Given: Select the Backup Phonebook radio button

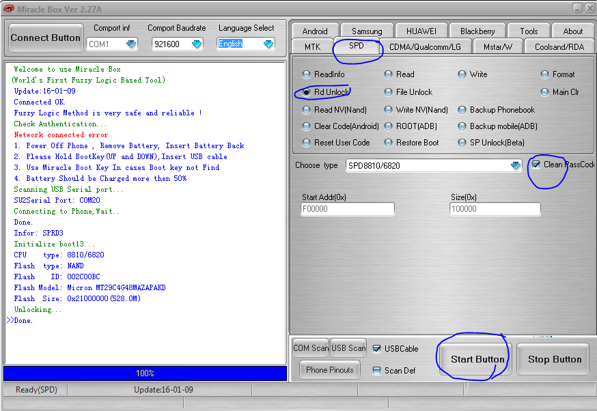Looking at the screenshot, I should click(462, 110).
